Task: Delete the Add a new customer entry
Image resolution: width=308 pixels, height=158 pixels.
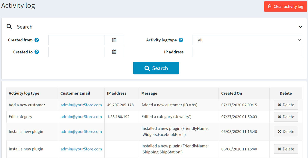Action: point(286,105)
